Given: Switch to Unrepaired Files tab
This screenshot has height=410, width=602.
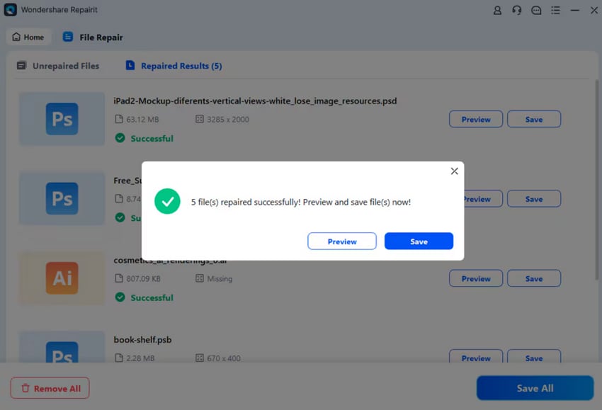Looking at the screenshot, I should [58, 66].
